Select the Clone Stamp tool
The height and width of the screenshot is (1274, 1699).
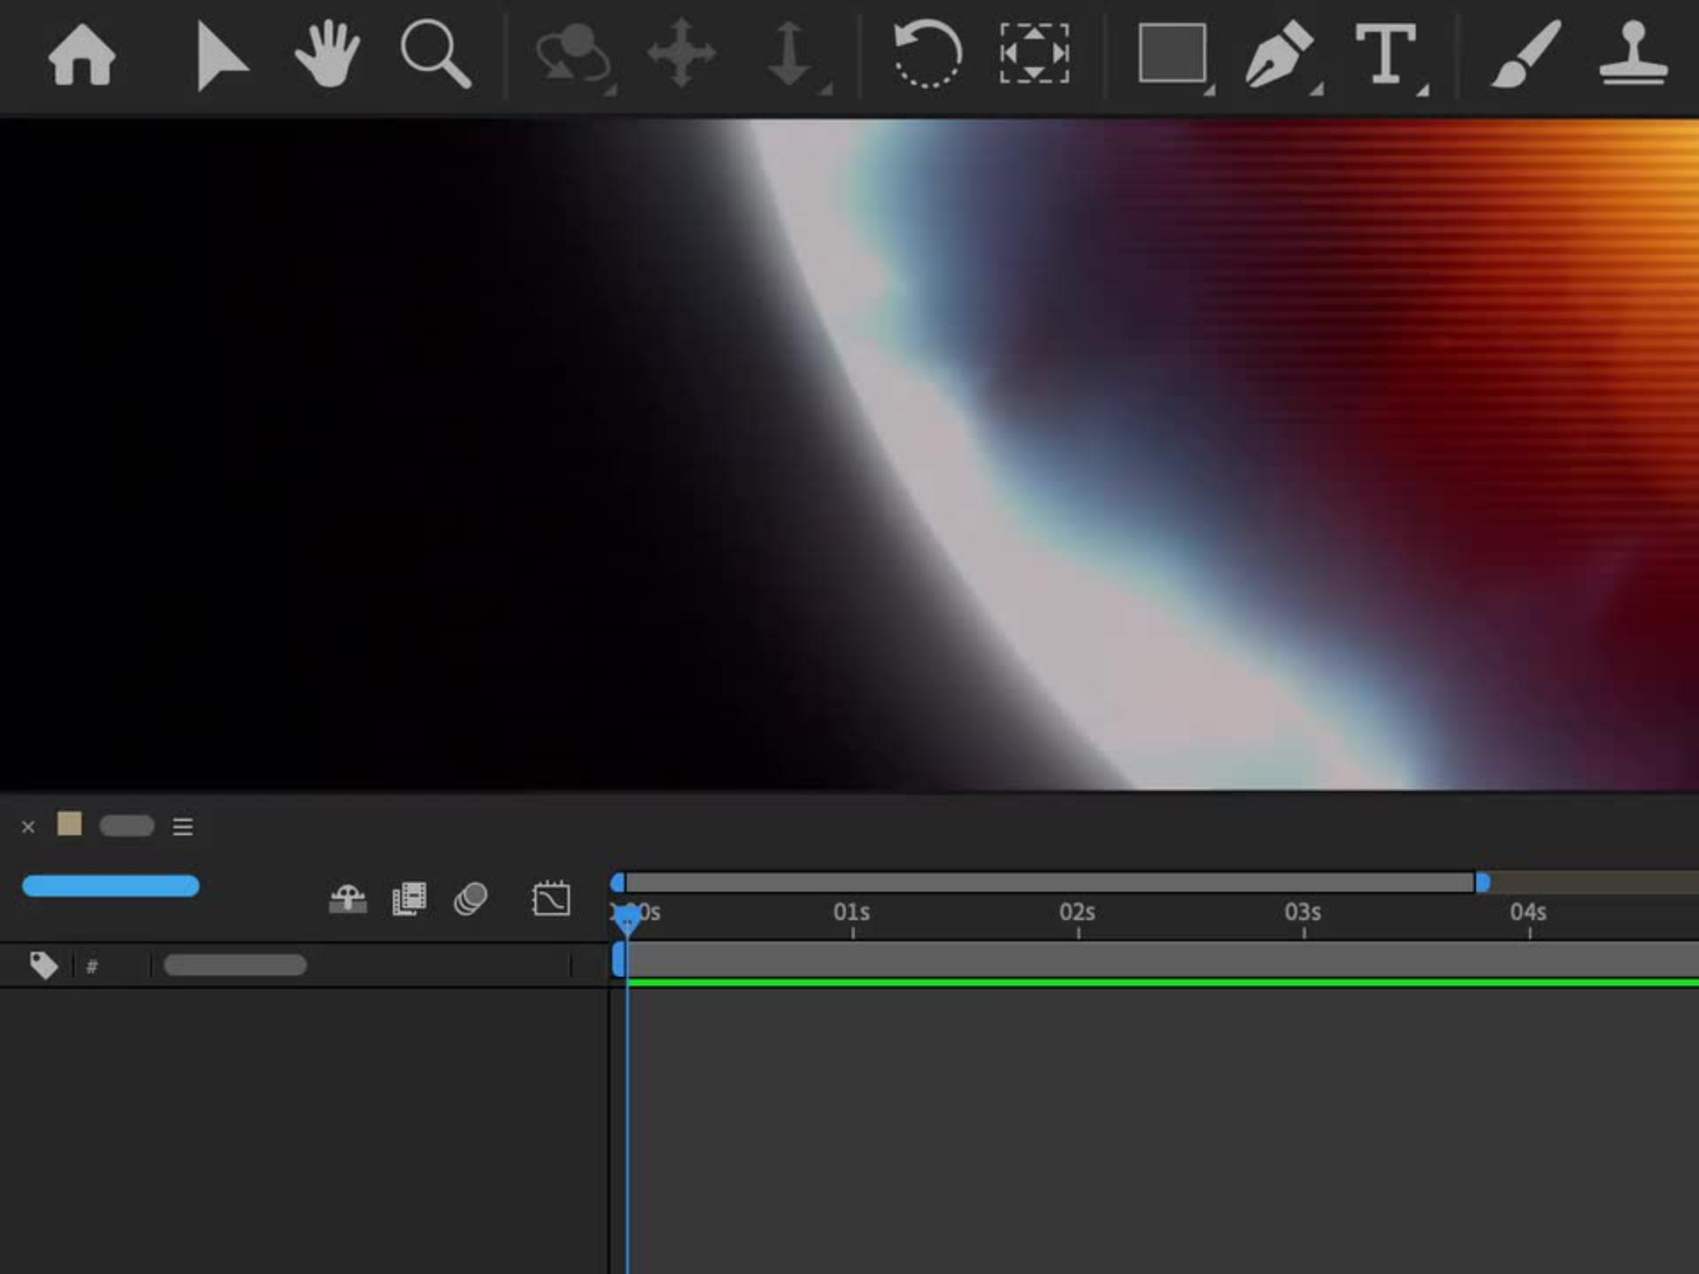tap(1633, 55)
